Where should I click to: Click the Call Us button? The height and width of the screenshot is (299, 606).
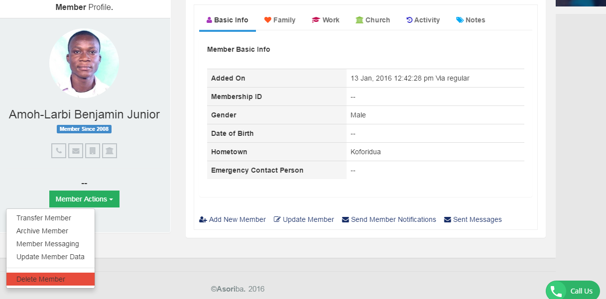pyautogui.click(x=573, y=291)
